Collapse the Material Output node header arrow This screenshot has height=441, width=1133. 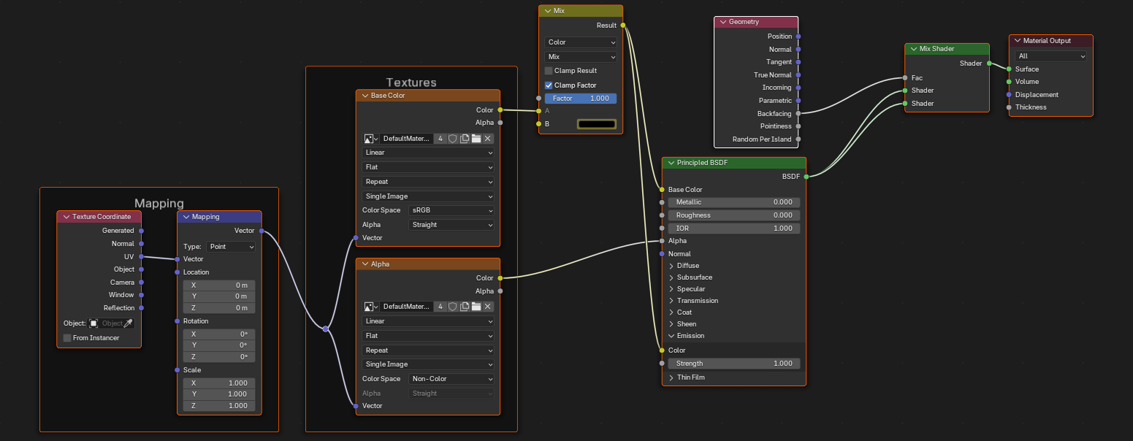[1017, 41]
